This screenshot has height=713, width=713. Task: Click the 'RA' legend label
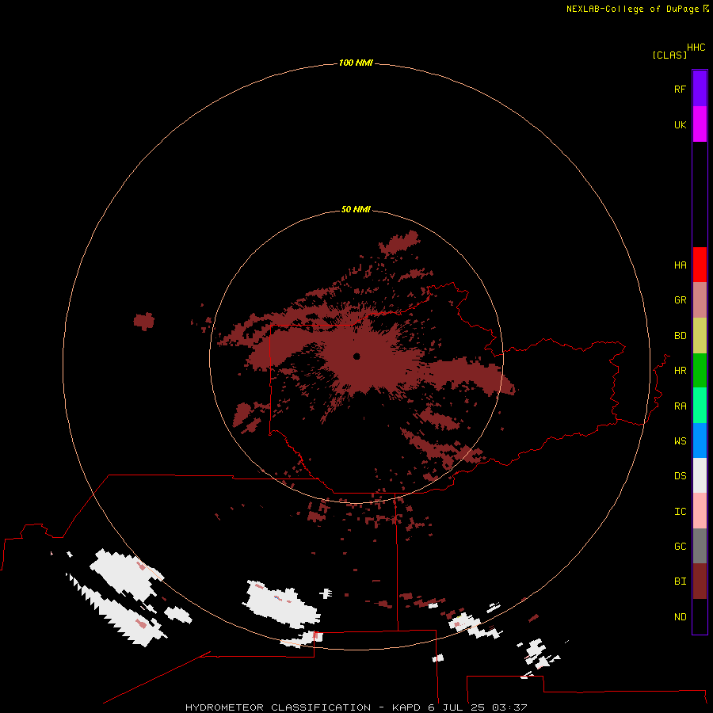click(x=680, y=406)
